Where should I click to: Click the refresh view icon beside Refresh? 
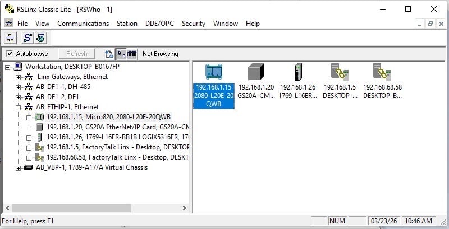pos(109,54)
